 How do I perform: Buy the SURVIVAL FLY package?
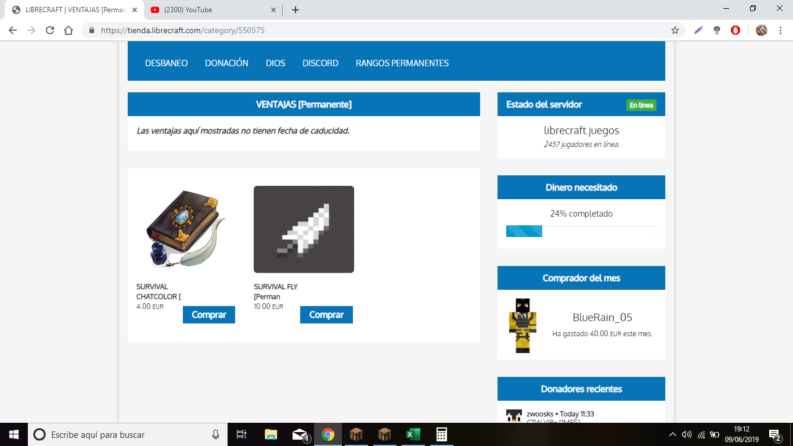(x=326, y=315)
